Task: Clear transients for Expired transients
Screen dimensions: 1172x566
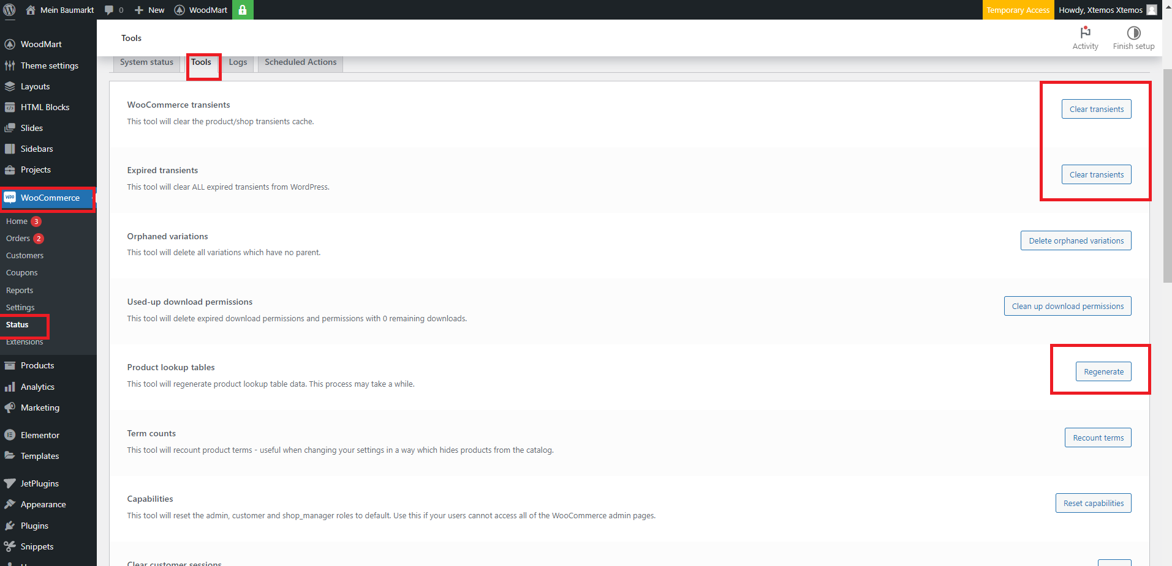Action: pyautogui.click(x=1096, y=174)
